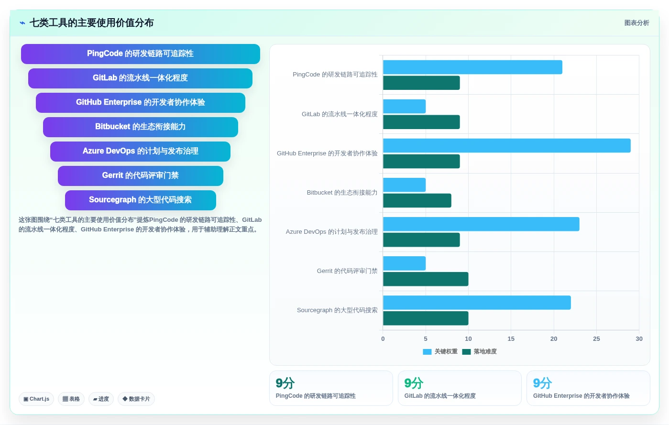
Task: Click the 数据卡片 tag chip
Action: 136,399
